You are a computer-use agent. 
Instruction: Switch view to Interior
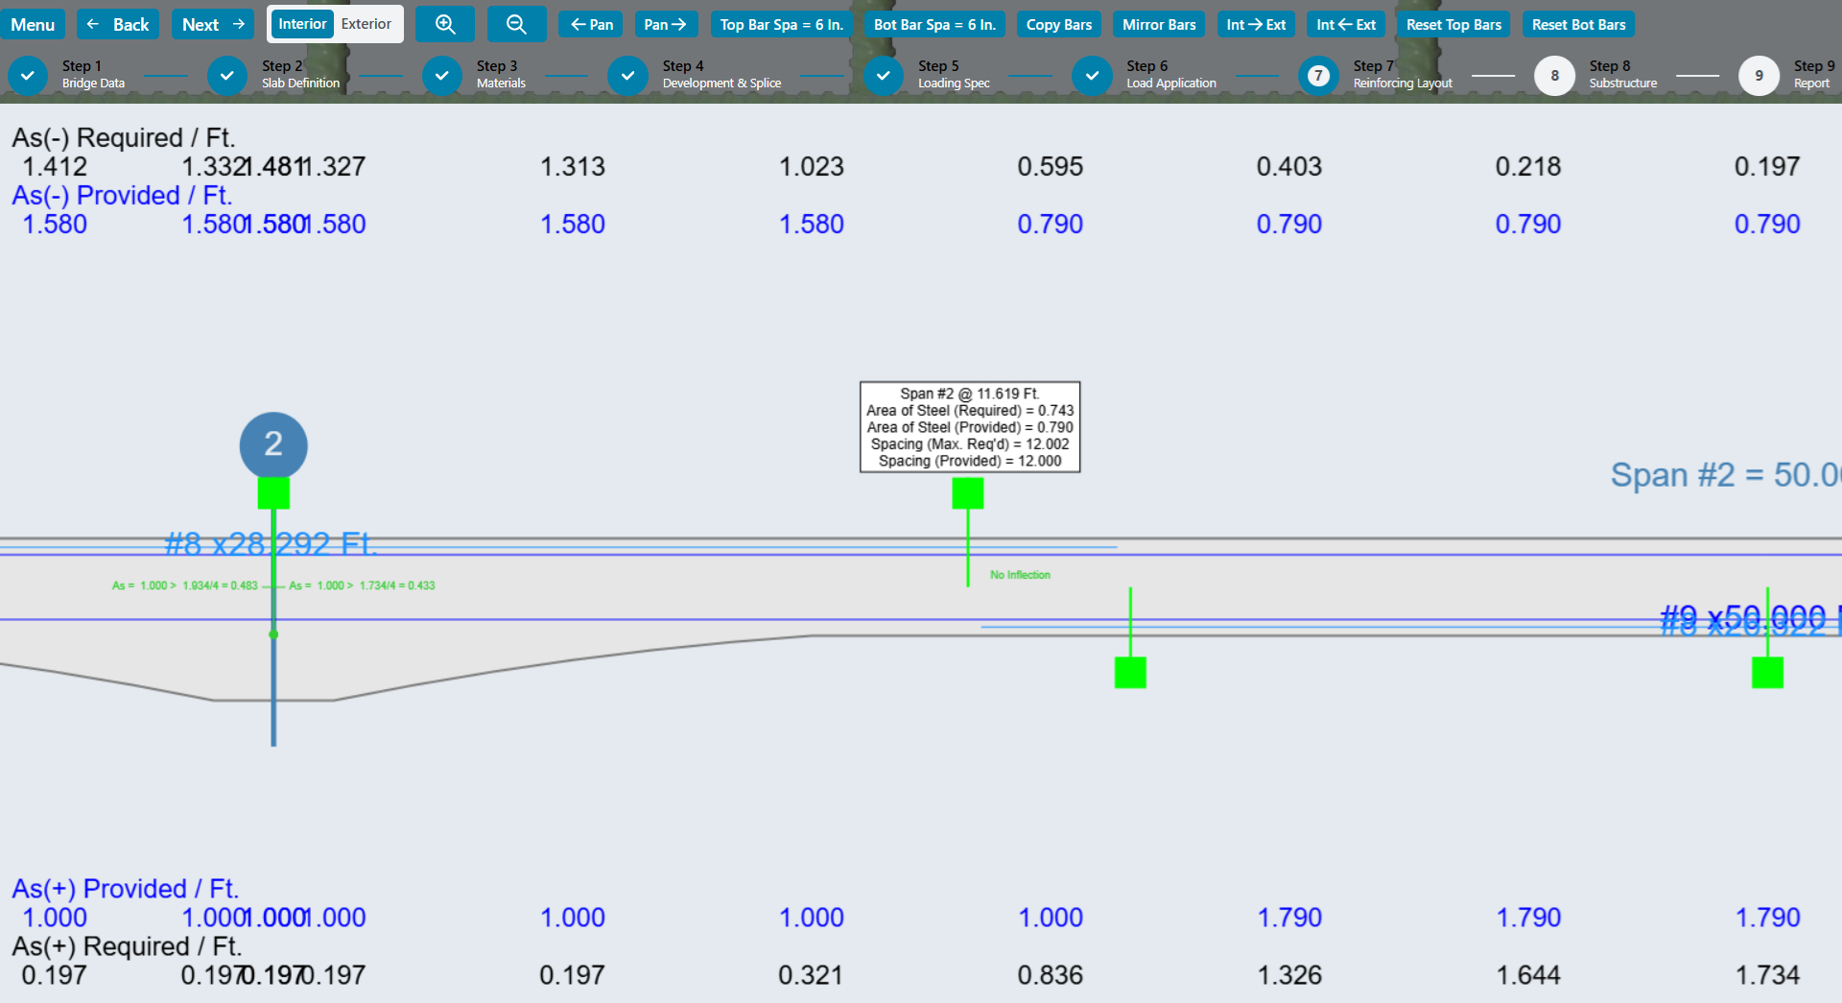(302, 24)
